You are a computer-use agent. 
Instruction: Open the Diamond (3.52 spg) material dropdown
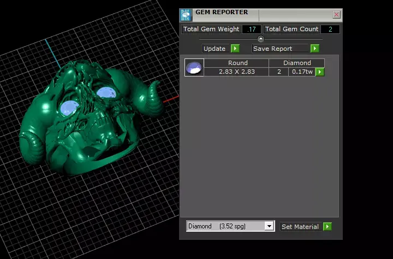[230, 226]
